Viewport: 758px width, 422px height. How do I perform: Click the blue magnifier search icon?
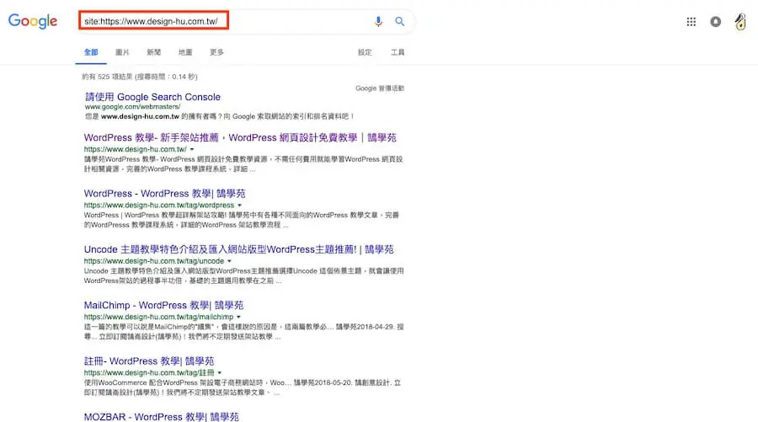click(399, 21)
